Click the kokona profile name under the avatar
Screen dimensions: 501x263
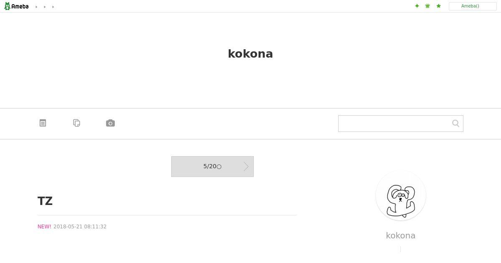(x=400, y=235)
